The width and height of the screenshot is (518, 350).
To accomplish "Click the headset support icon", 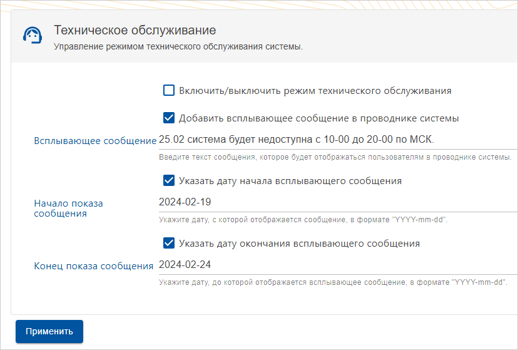I will pyautogui.click(x=33, y=36).
